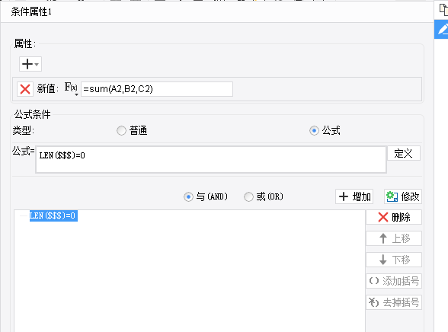Open the add property plus dropdown
448x332 pixels.
pyautogui.click(x=30, y=64)
